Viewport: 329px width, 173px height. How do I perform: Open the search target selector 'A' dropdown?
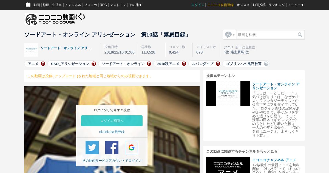coord(229,35)
